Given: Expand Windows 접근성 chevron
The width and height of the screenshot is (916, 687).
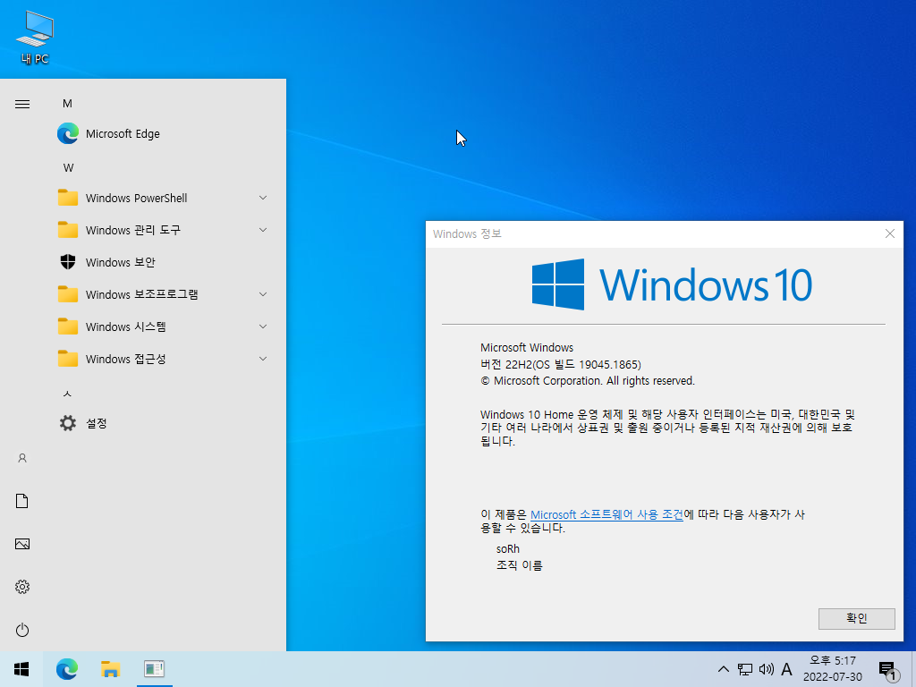Looking at the screenshot, I should click(263, 359).
